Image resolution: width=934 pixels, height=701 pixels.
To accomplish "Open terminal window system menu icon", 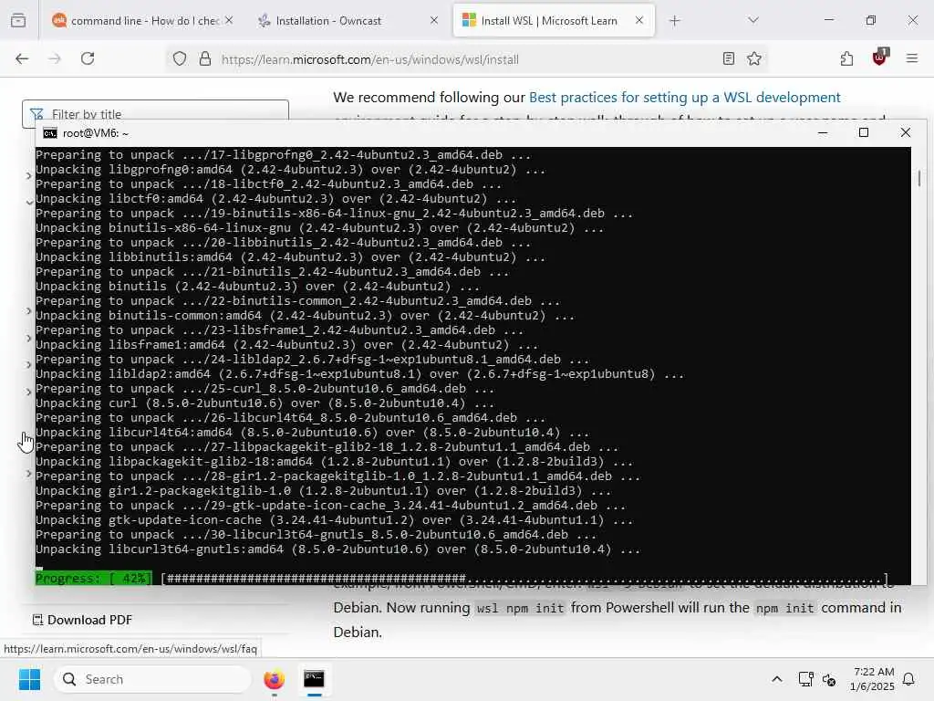I will click(50, 133).
